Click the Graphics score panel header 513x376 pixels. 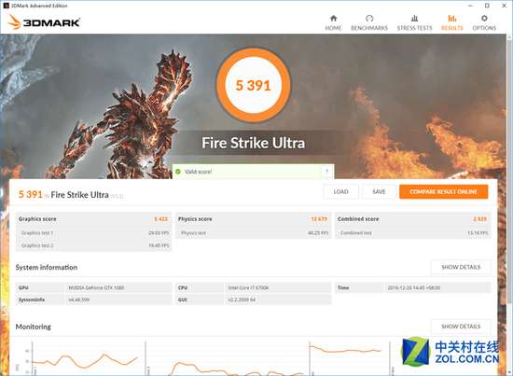pyautogui.click(x=93, y=219)
